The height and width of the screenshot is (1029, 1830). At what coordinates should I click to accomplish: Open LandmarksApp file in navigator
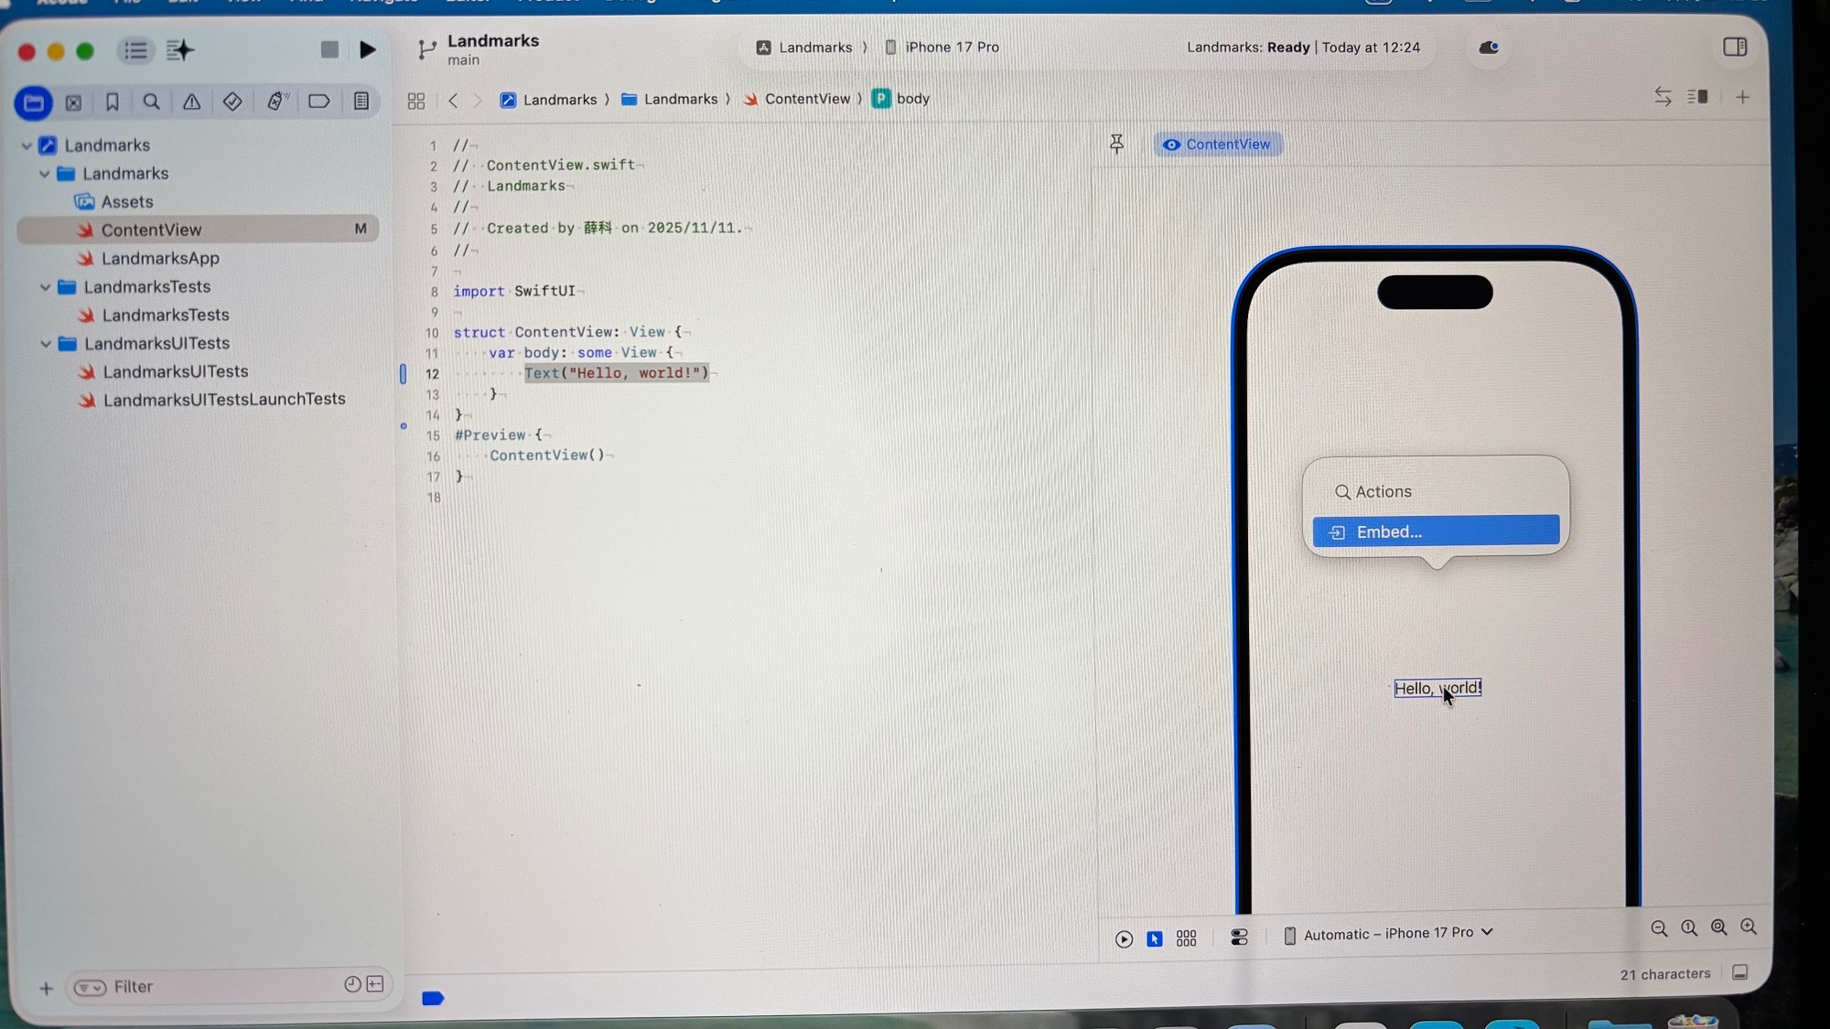(x=160, y=259)
